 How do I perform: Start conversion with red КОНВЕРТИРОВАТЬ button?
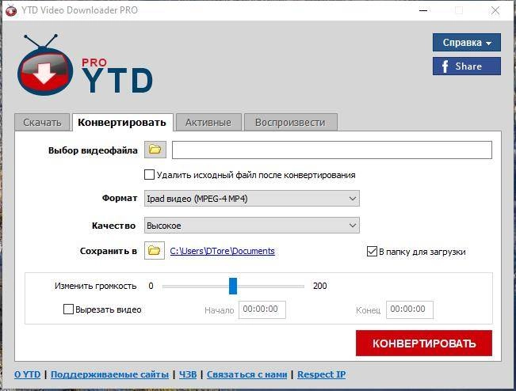(424, 344)
